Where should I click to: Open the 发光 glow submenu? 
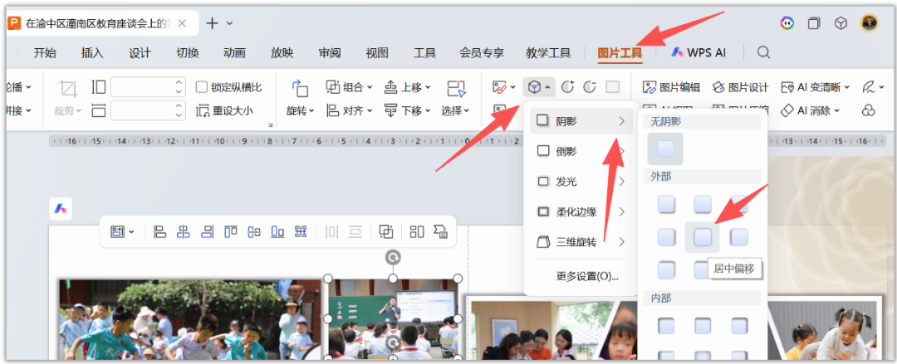[581, 182]
